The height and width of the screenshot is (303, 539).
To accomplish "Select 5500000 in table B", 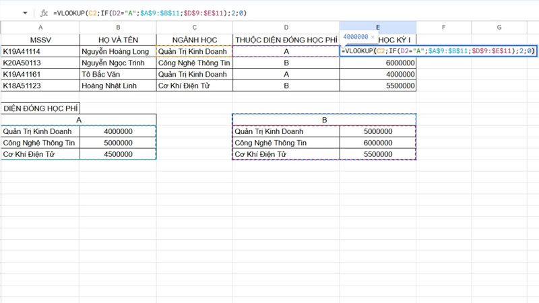I will pos(378,154).
